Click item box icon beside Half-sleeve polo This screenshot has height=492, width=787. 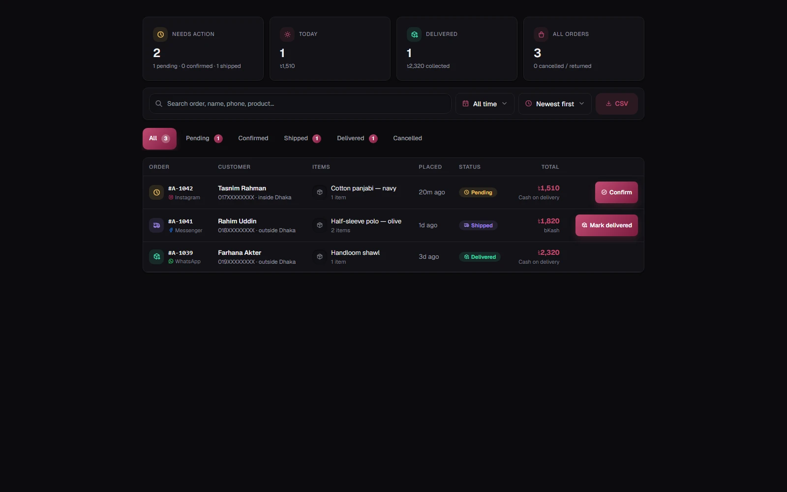coord(320,225)
